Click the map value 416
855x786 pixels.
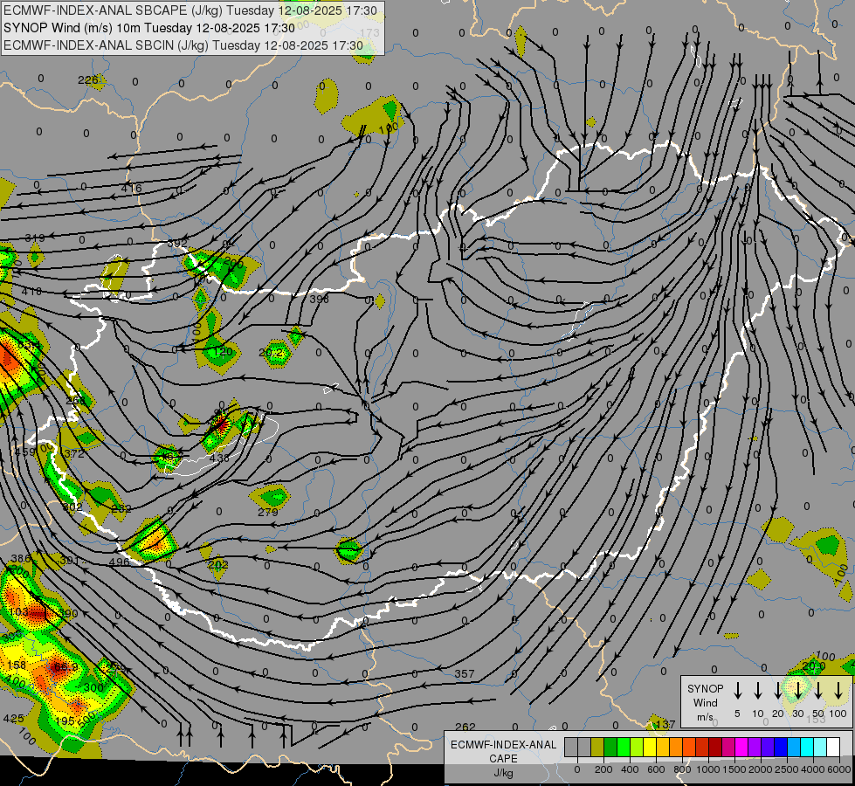point(131,188)
